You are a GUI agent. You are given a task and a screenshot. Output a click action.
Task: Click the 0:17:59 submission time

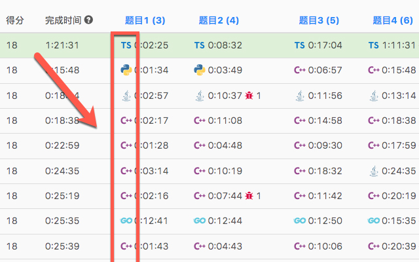[x=399, y=145]
